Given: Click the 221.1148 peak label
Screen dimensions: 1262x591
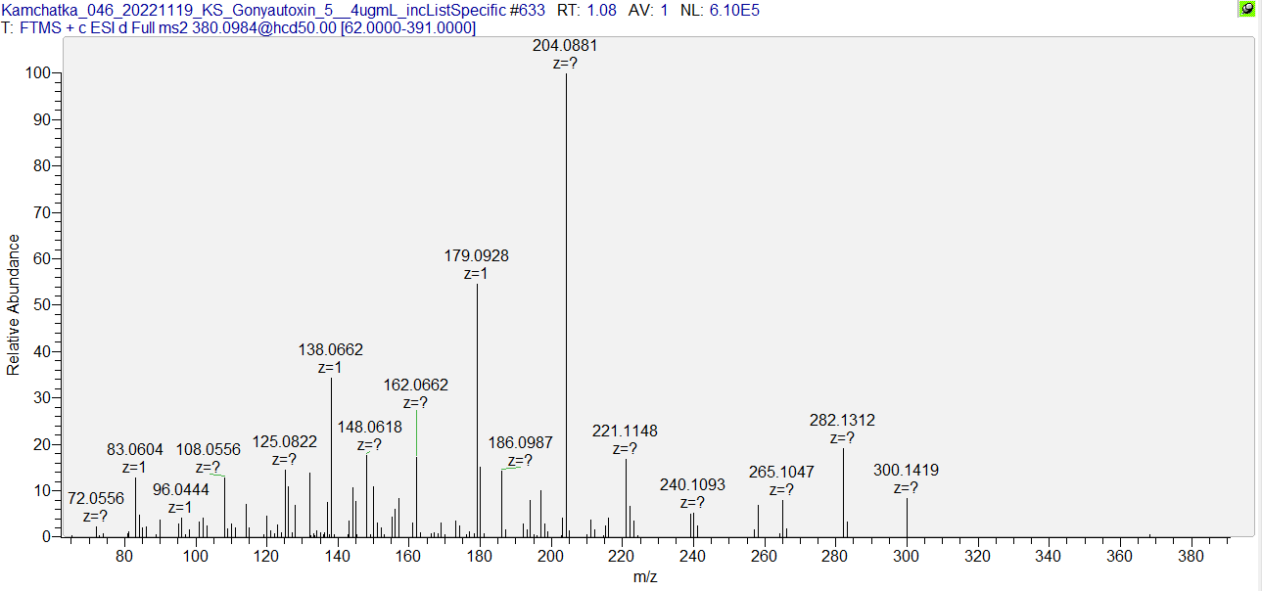Looking at the screenshot, I should [x=625, y=431].
